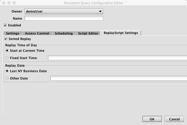Toggle the Sorted Replay checkbox
This screenshot has height=125, width=187.
click(6, 39)
